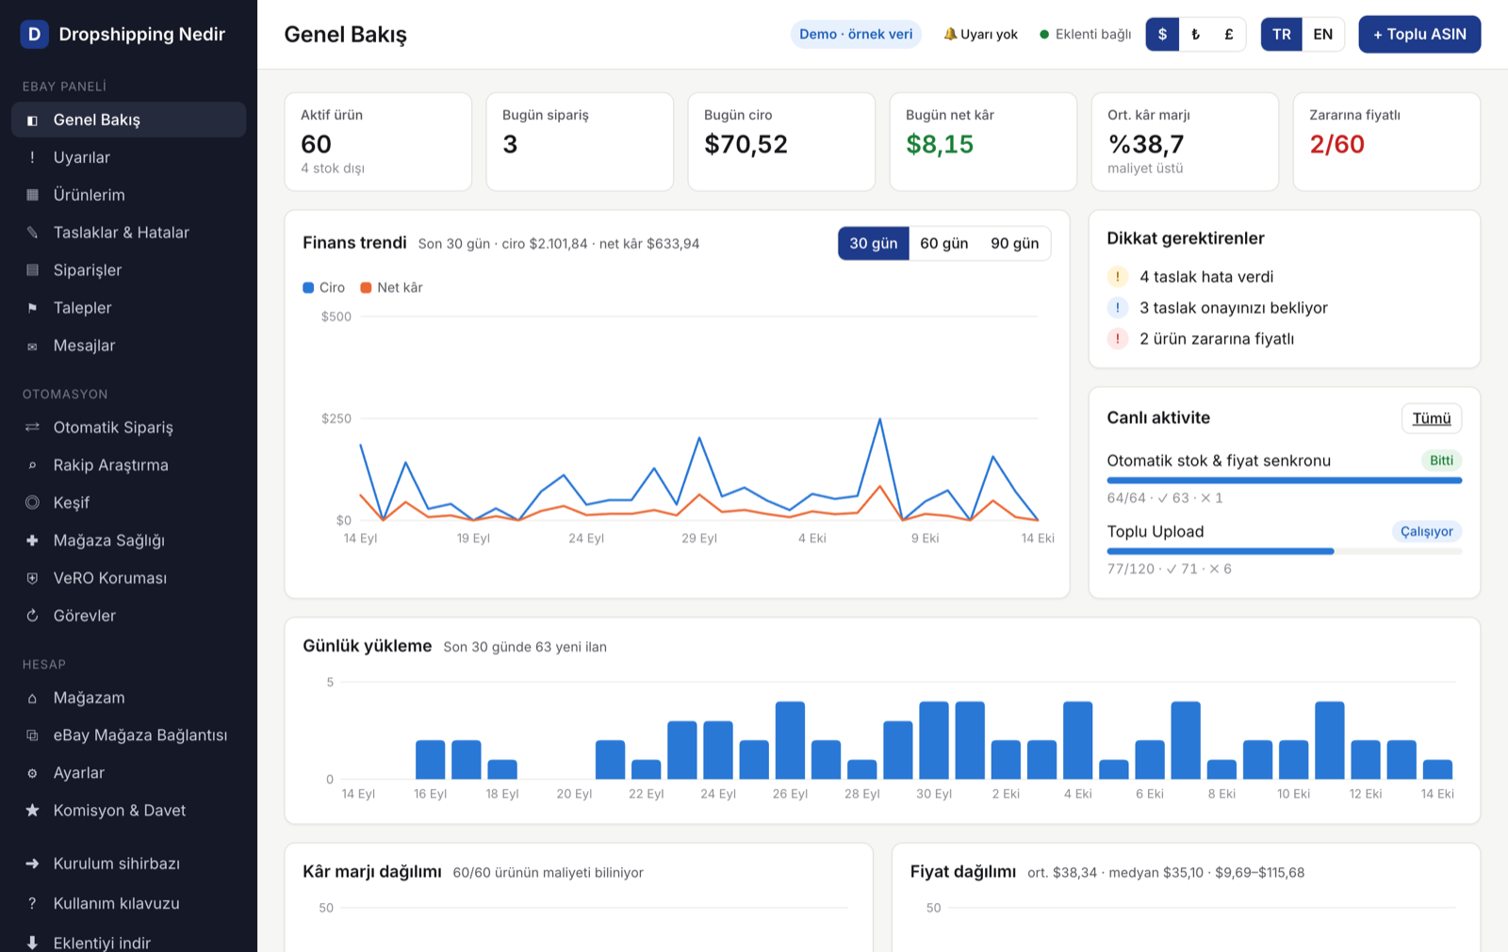Screen dimensions: 1508x952
Task: Open Kurulum sihirbazı
Action: click(128, 863)
